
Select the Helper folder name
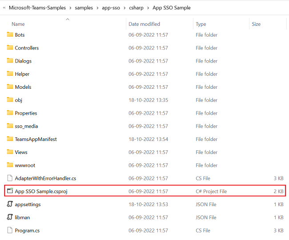[22, 74]
